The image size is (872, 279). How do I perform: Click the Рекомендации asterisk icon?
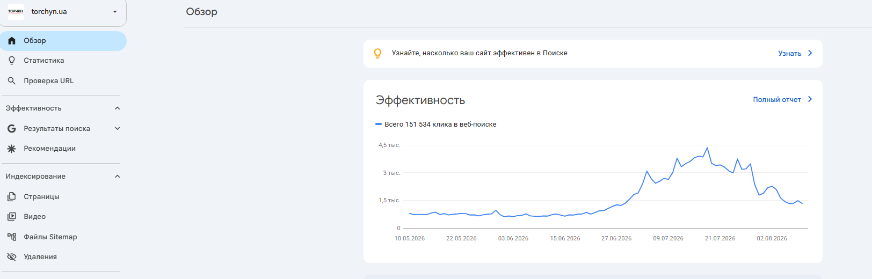tap(12, 149)
